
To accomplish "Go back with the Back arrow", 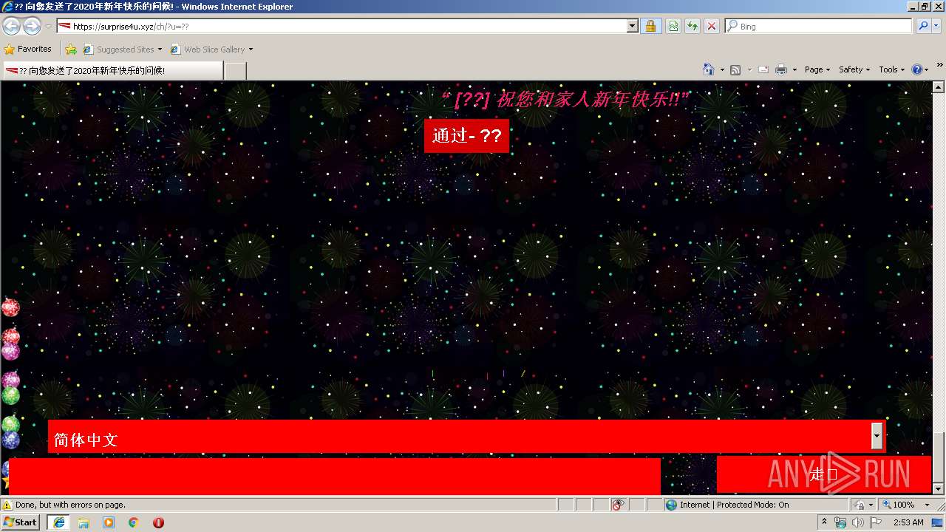I will pyautogui.click(x=12, y=27).
